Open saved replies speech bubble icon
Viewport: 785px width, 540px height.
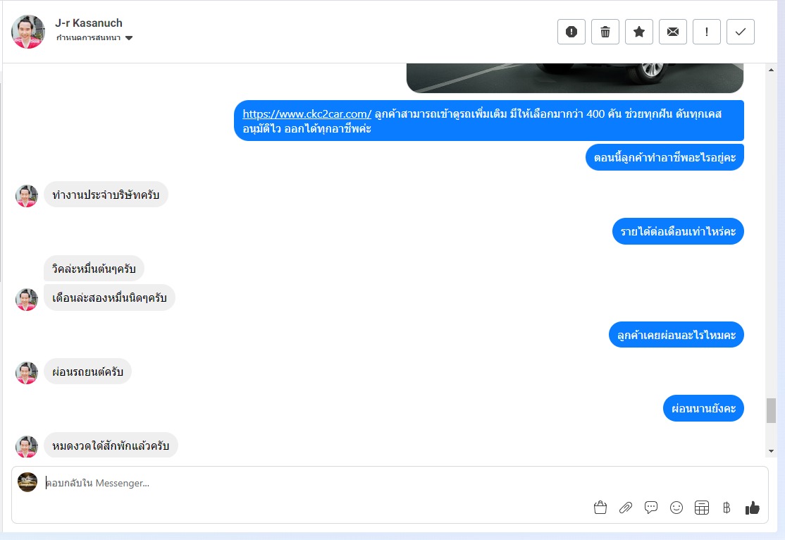(x=651, y=508)
